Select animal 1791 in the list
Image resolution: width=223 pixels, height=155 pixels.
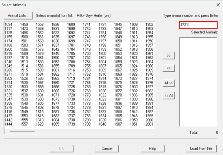tap(102, 24)
